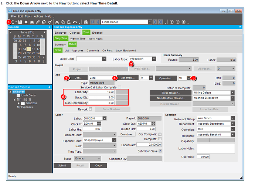Click the Copy button at bottom
This screenshot has width=255, height=182.
pos(98,166)
